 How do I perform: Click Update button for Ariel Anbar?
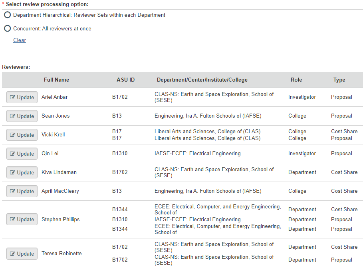coord(22,97)
